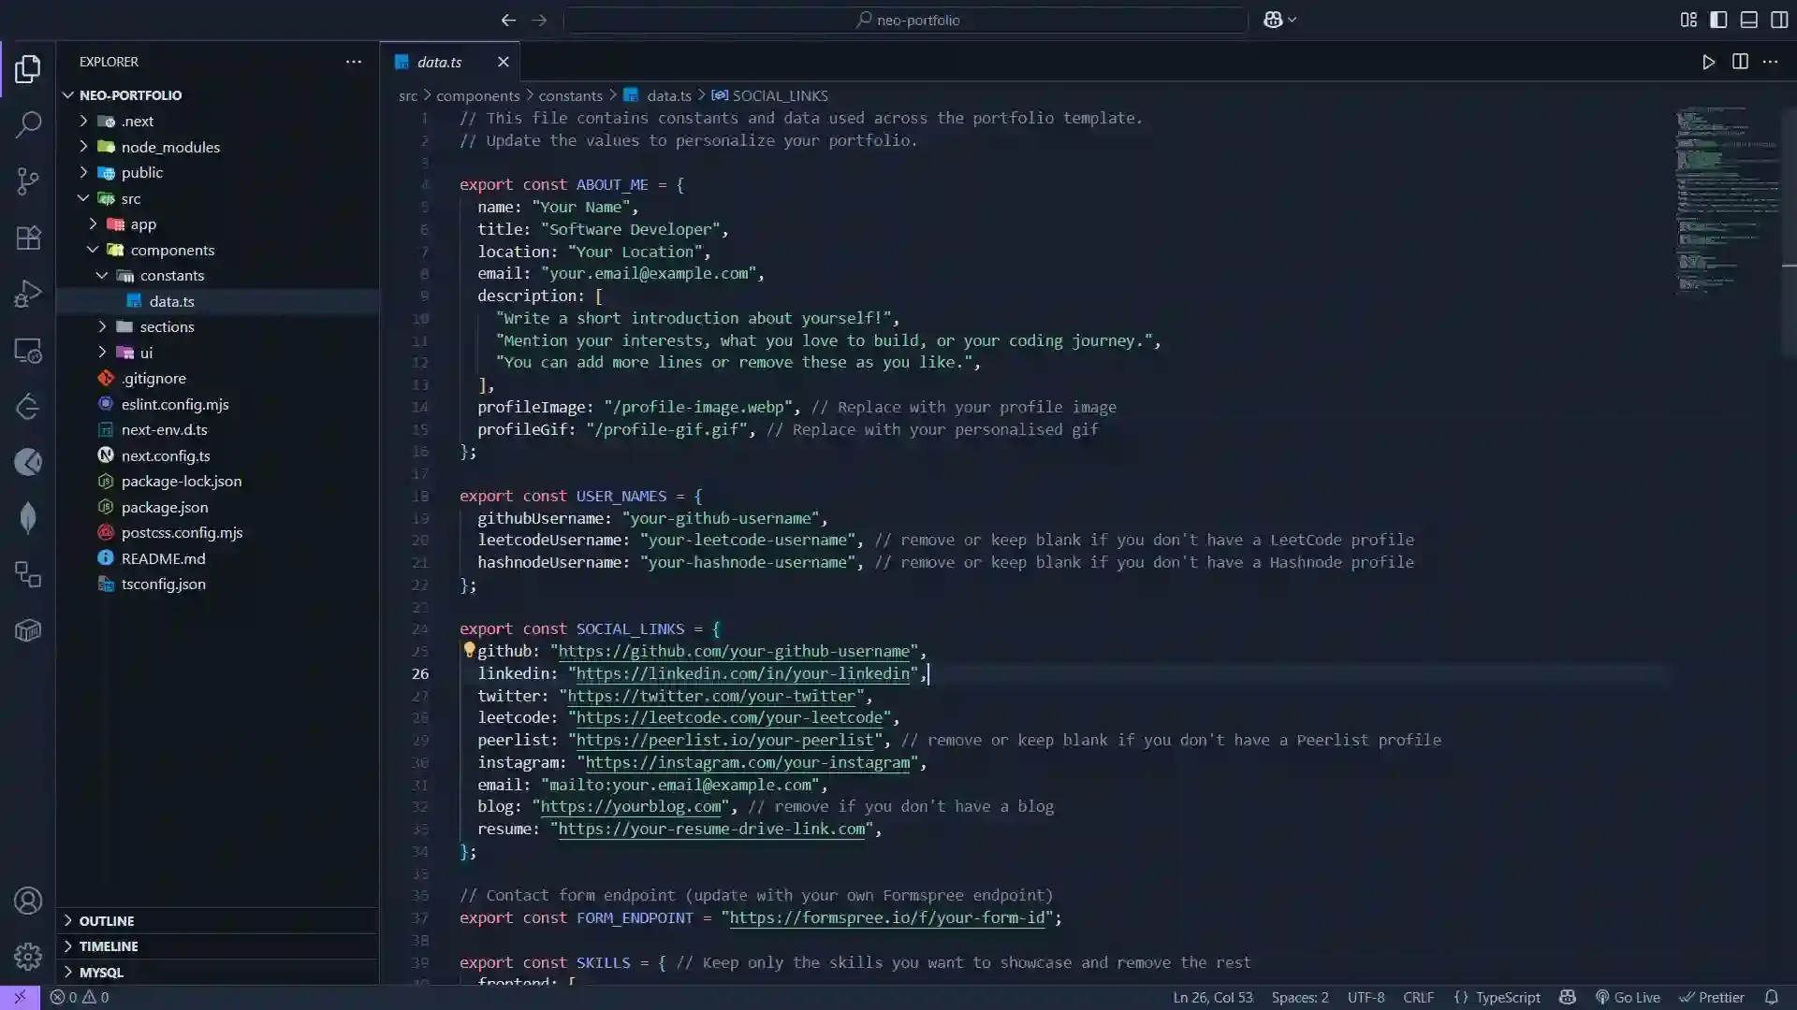
Task: Toggle the secondary sidebar visibility
Action: pyautogui.click(x=1780, y=20)
